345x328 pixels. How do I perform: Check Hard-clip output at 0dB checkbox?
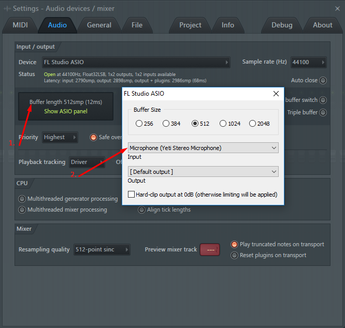(132, 195)
